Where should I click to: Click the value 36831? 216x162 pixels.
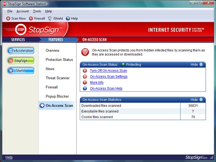193,106
